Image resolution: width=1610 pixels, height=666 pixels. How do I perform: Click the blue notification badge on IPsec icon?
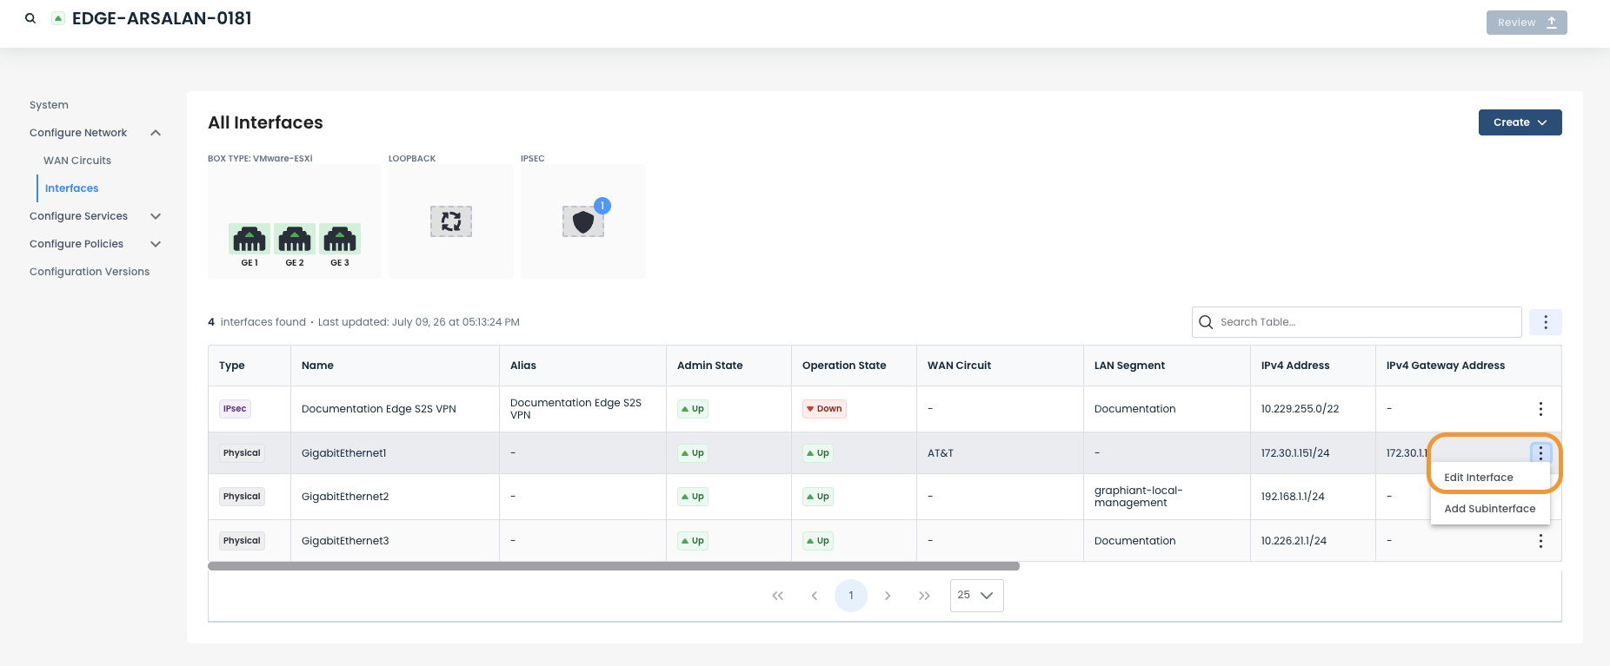click(602, 206)
